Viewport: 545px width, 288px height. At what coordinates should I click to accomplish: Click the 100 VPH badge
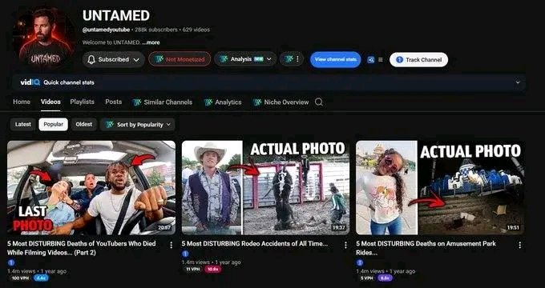(20, 278)
